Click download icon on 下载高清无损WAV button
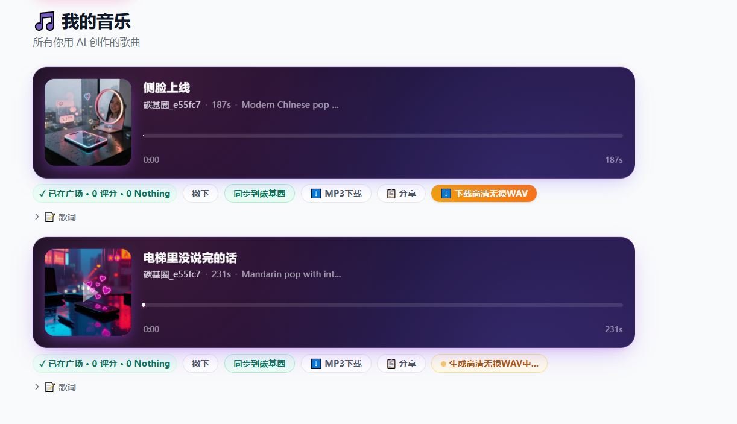The image size is (737, 424). click(446, 194)
